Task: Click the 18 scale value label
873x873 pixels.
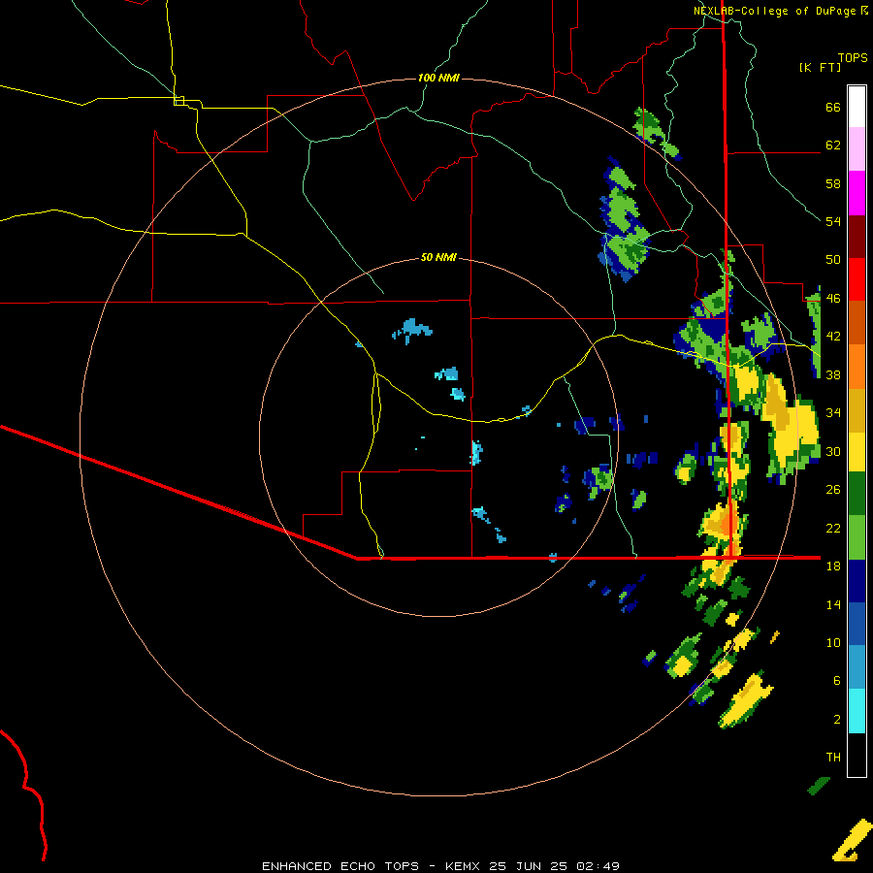Action: pyautogui.click(x=833, y=566)
